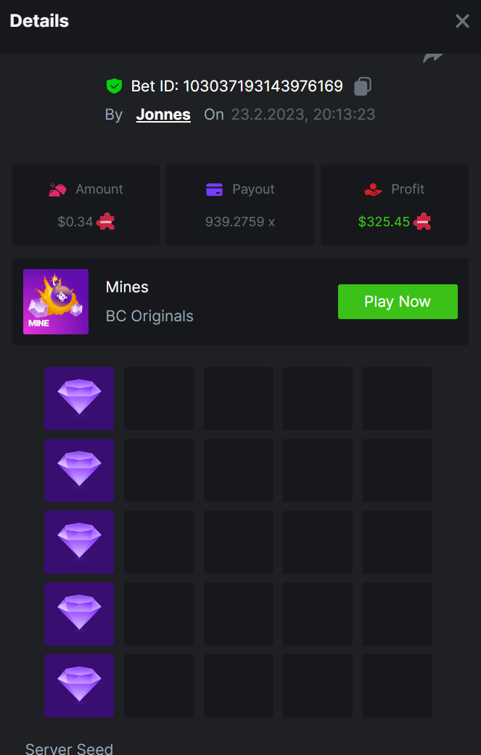Click the green verified shield icon
The height and width of the screenshot is (755, 481).
[x=114, y=86]
